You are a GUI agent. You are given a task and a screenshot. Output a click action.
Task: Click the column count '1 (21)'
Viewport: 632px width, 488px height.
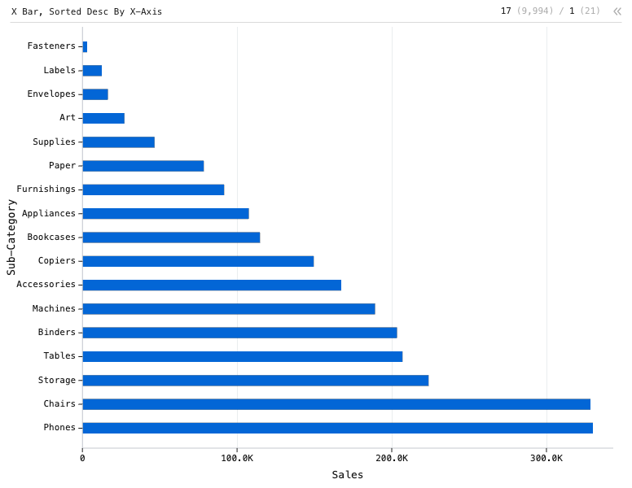[x=585, y=11]
